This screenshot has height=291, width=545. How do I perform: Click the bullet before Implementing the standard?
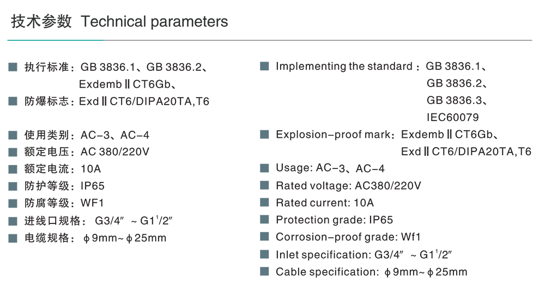pos(265,66)
